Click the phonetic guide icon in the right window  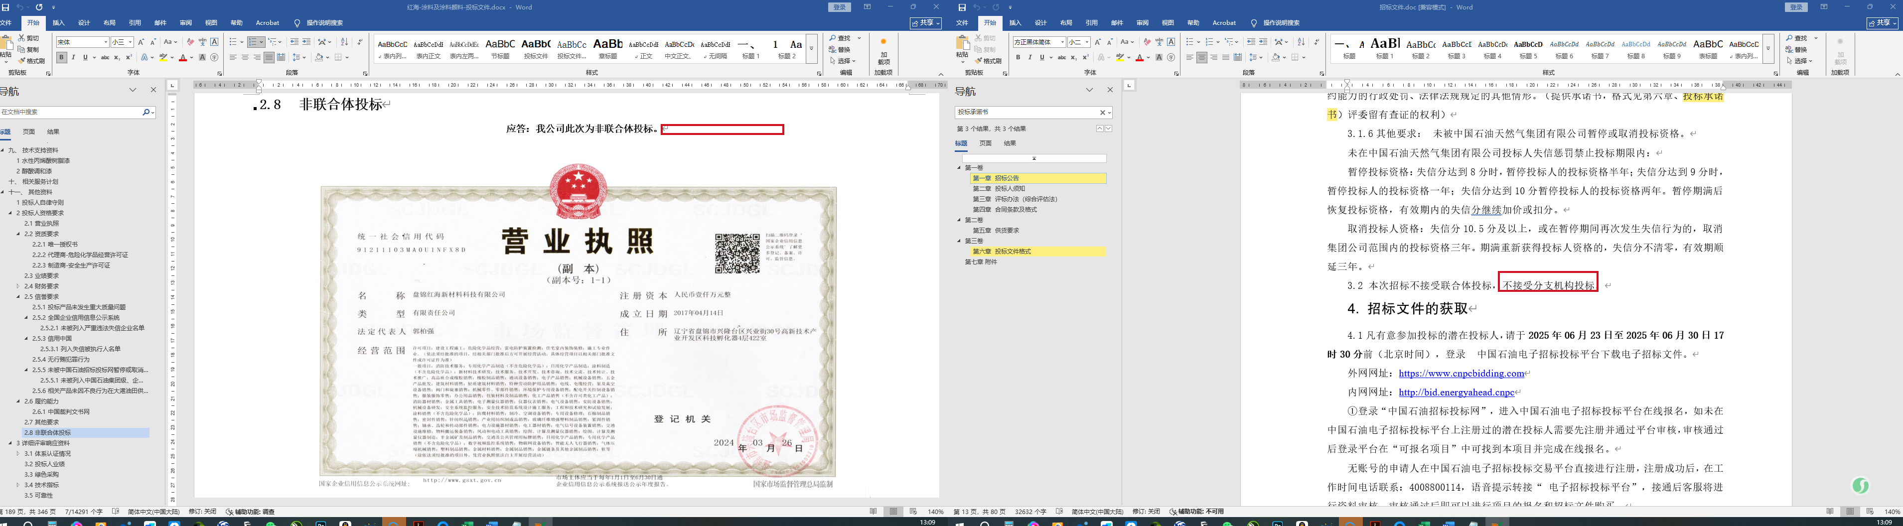[1159, 42]
